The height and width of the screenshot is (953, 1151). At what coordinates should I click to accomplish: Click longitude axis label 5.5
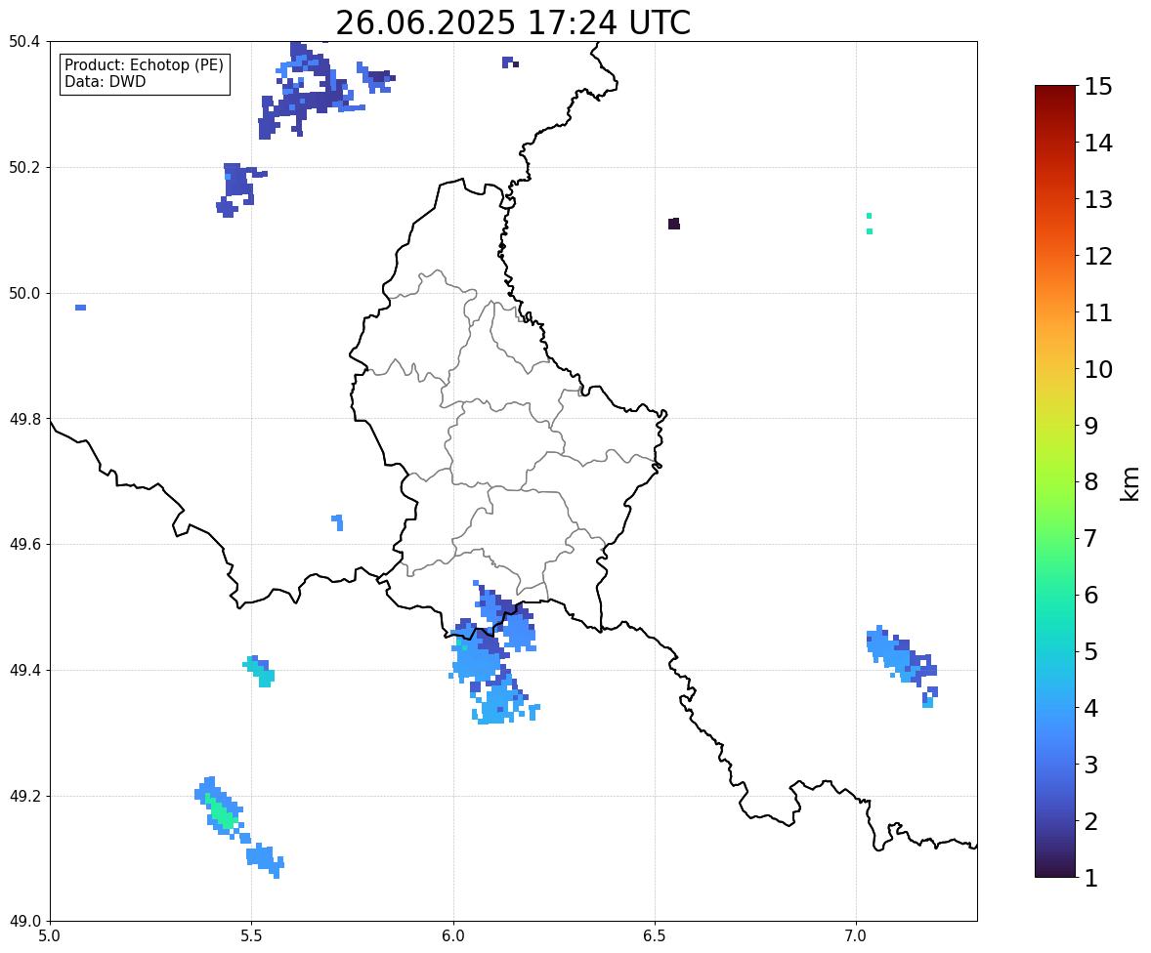pyautogui.click(x=252, y=936)
